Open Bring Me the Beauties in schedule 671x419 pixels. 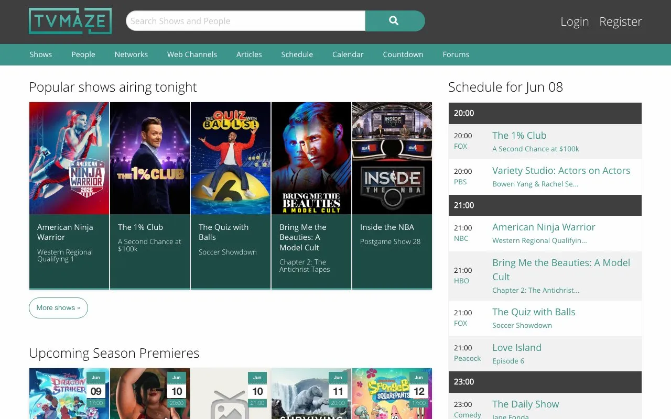click(561, 270)
